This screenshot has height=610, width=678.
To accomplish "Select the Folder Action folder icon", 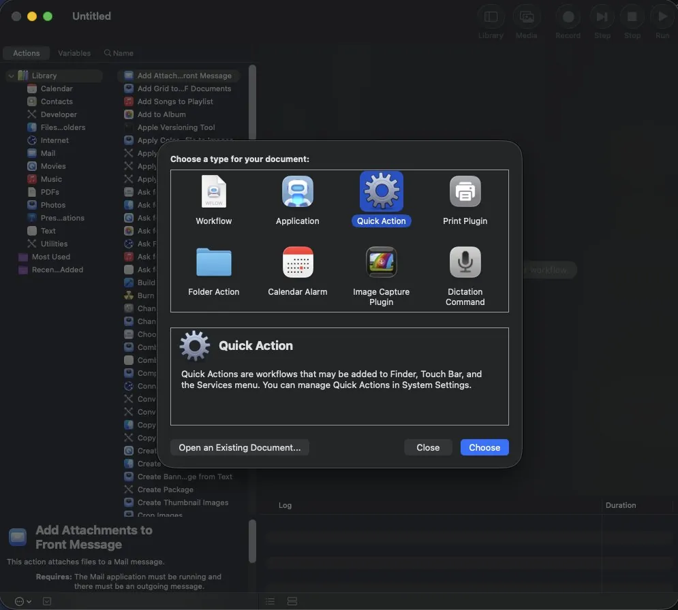I will (x=213, y=262).
